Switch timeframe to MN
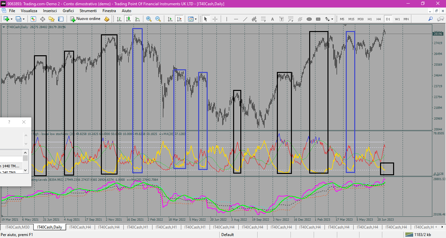446x238 pixels. pyautogui.click(x=406, y=19)
